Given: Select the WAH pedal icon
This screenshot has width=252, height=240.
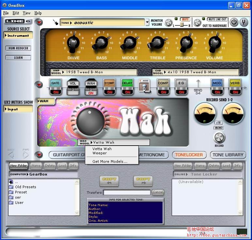Looking at the screenshot, I should pos(91,87).
